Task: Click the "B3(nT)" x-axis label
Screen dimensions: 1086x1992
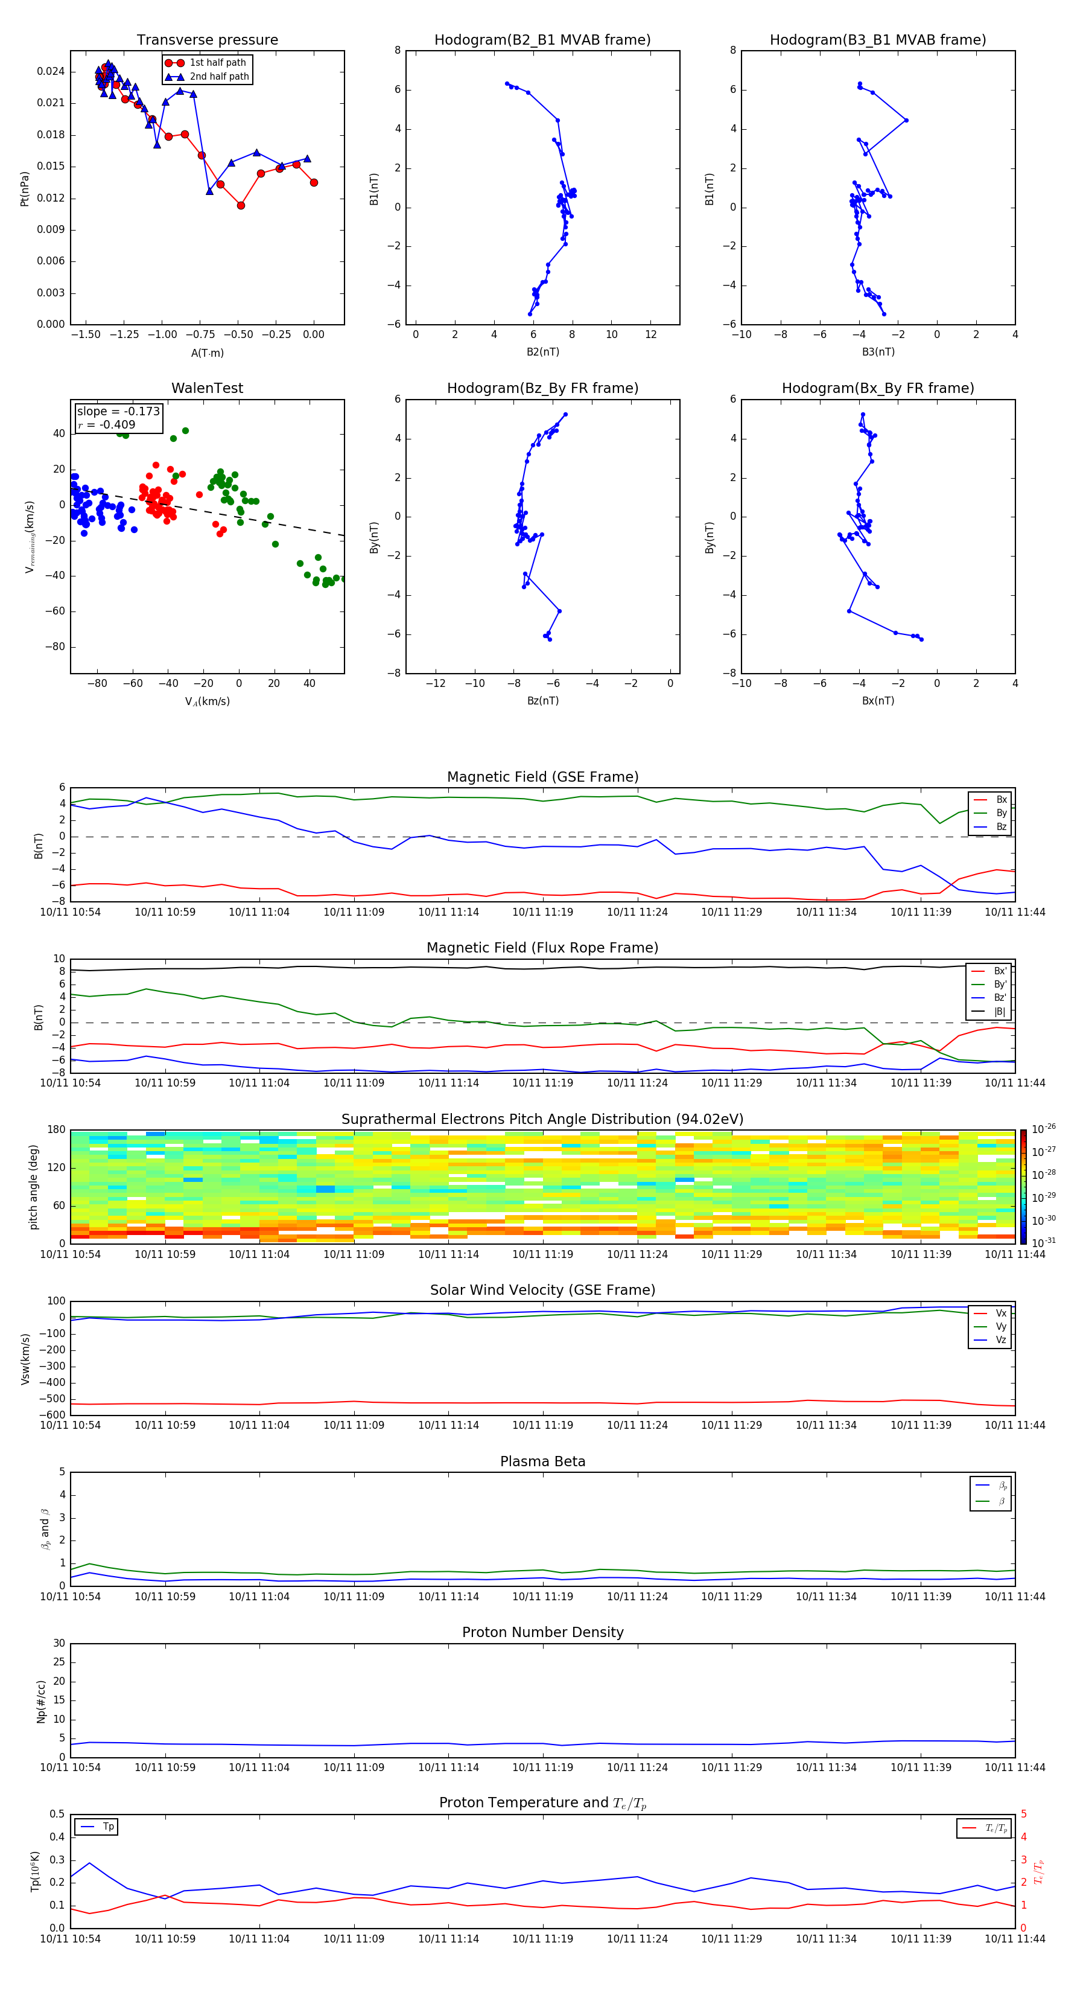Action: tap(878, 352)
